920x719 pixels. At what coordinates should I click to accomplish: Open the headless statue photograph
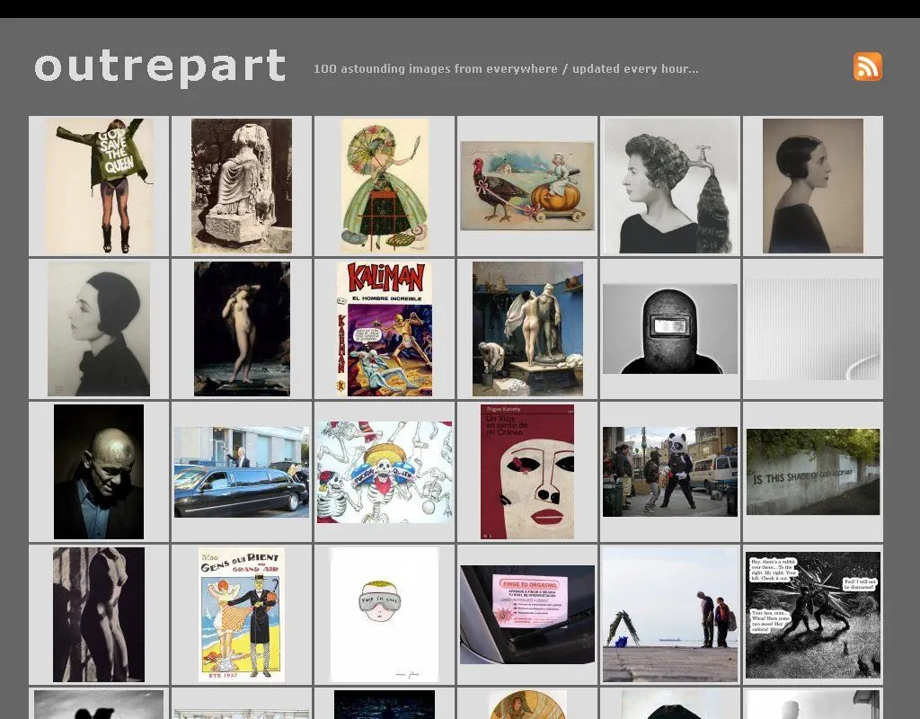(x=241, y=184)
